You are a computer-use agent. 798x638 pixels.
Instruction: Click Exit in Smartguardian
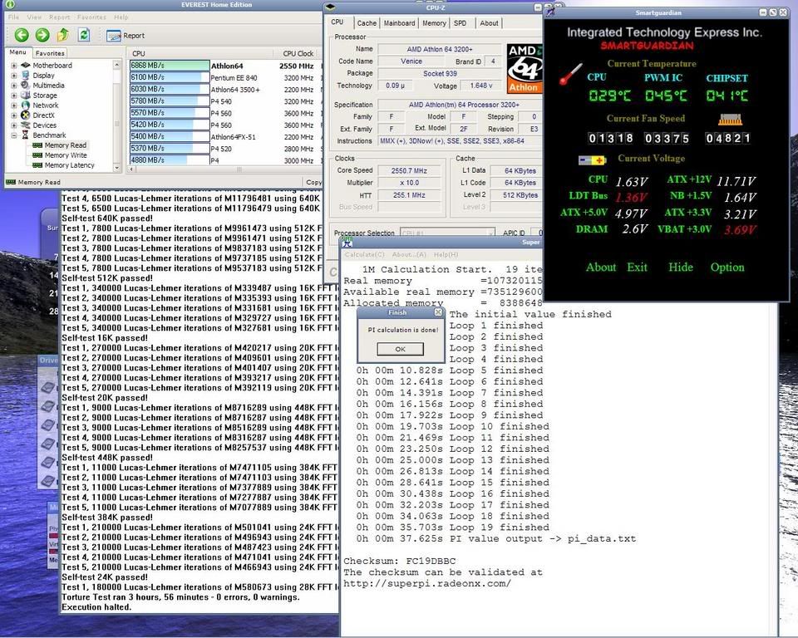(638, 267)
